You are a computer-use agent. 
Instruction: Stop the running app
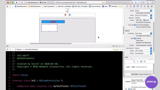click(22, 2)
